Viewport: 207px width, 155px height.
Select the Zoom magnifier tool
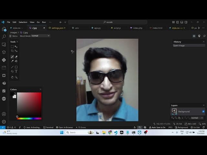click(16, 77)
